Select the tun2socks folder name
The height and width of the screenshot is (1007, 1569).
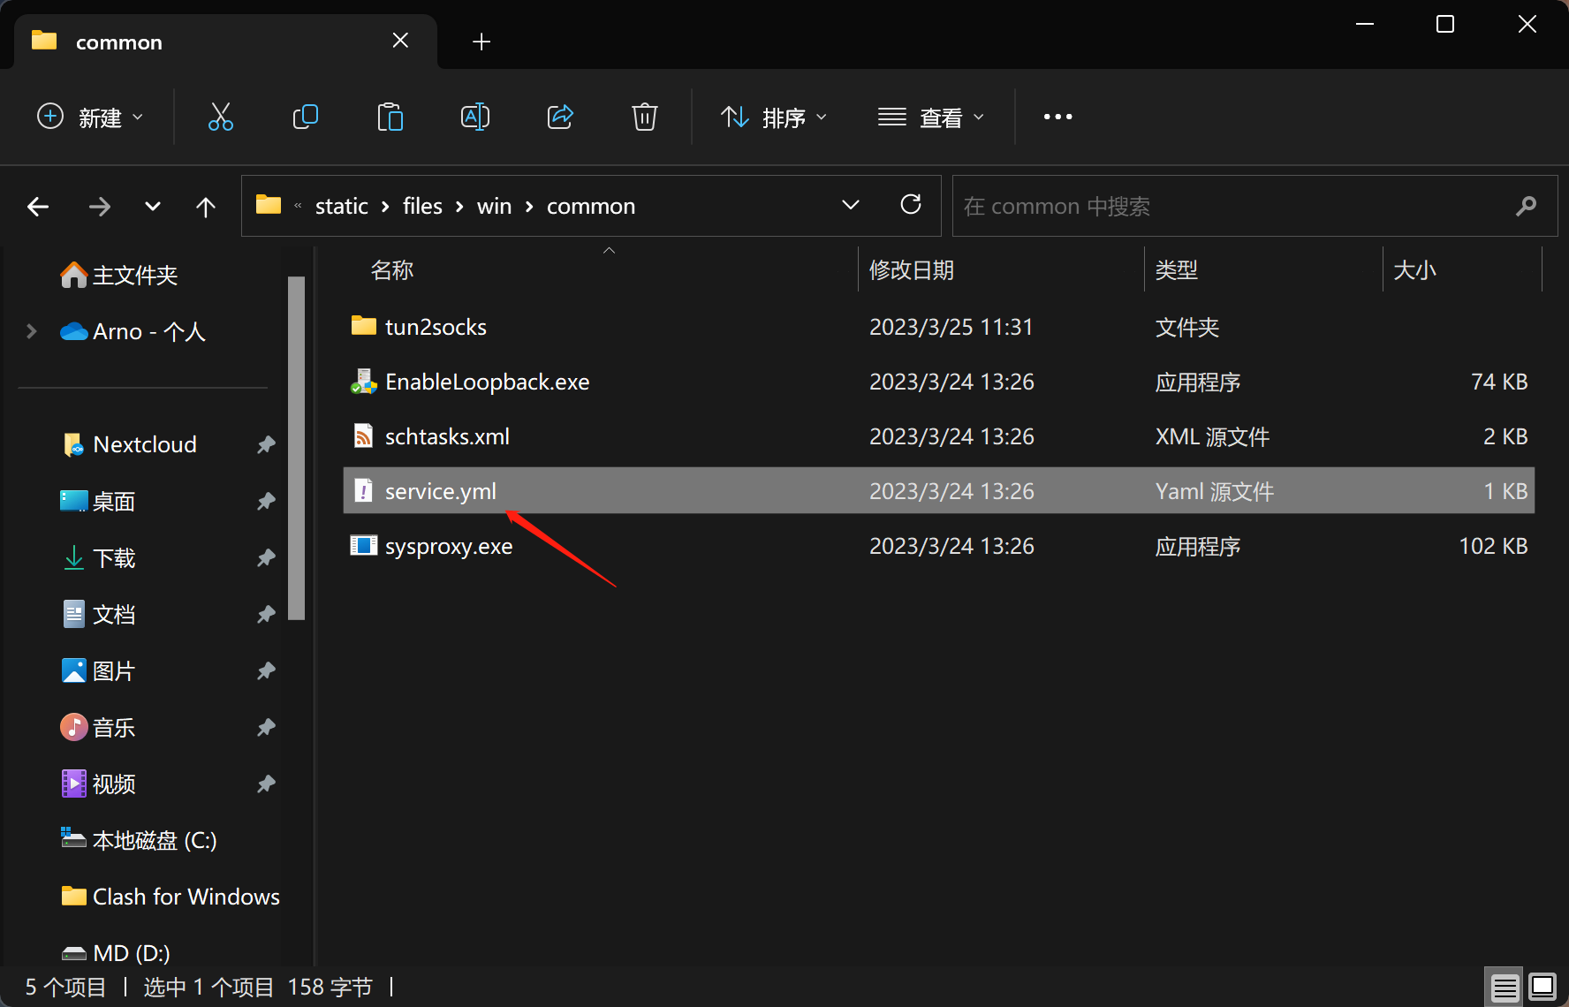pyautogui.click(x=436, y=327)
